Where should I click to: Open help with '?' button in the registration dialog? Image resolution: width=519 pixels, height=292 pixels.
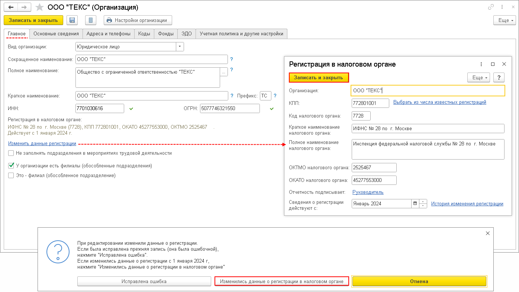coord(499,77)
